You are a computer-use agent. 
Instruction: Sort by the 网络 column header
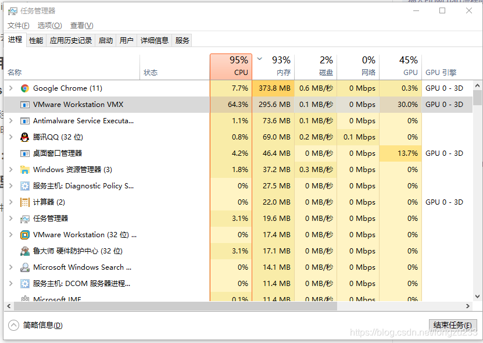click(x=359, y=67)
